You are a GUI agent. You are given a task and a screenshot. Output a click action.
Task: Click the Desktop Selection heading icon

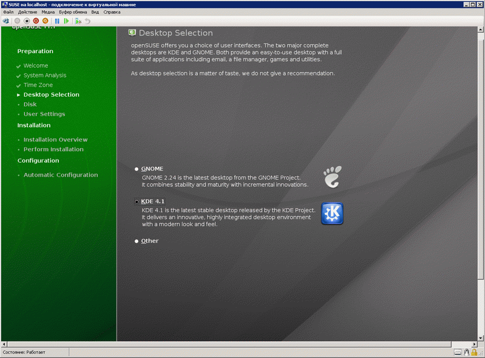132,33
